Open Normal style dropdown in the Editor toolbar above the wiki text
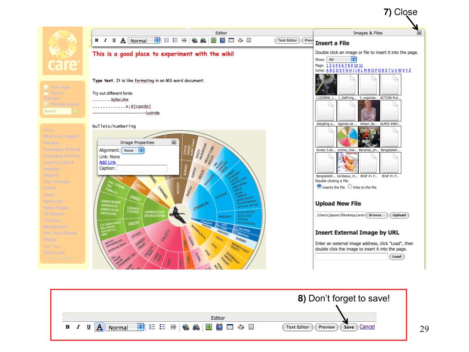 144,40
